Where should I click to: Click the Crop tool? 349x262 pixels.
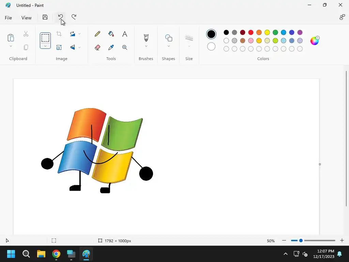59,34
